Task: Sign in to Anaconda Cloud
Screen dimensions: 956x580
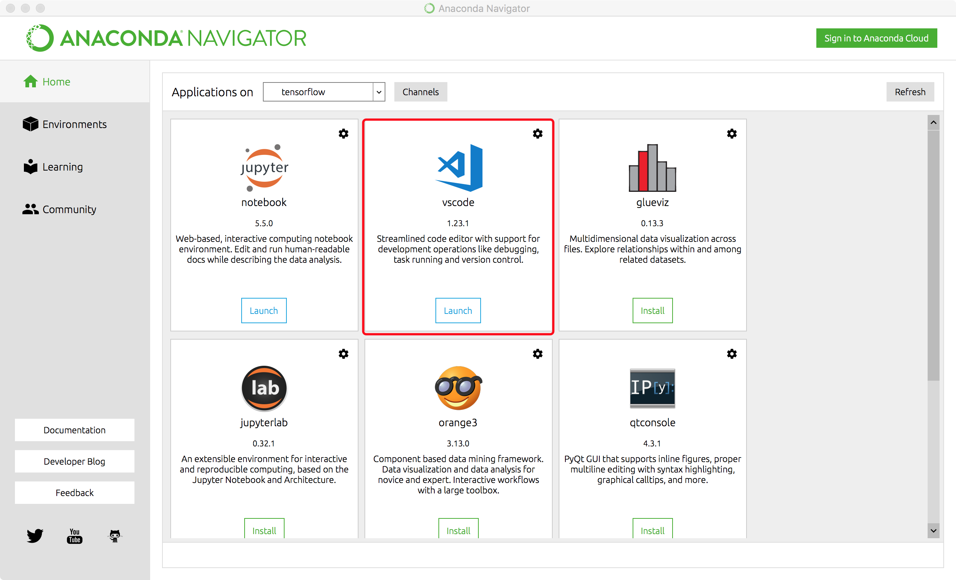Action: (x=876, y=38)
